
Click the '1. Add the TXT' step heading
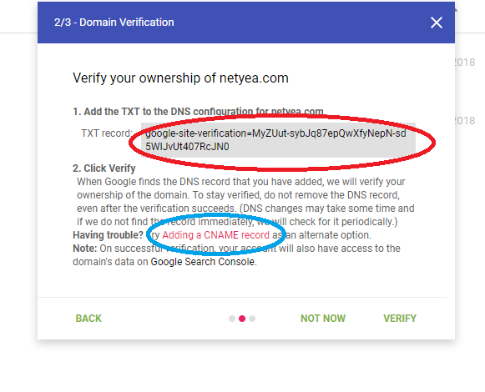point(199,111)
